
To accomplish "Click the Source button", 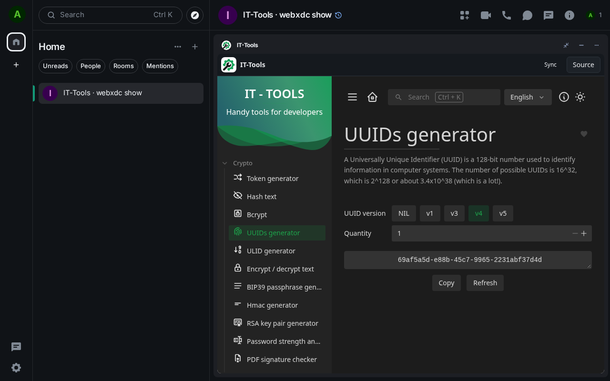I will [583, 65].
